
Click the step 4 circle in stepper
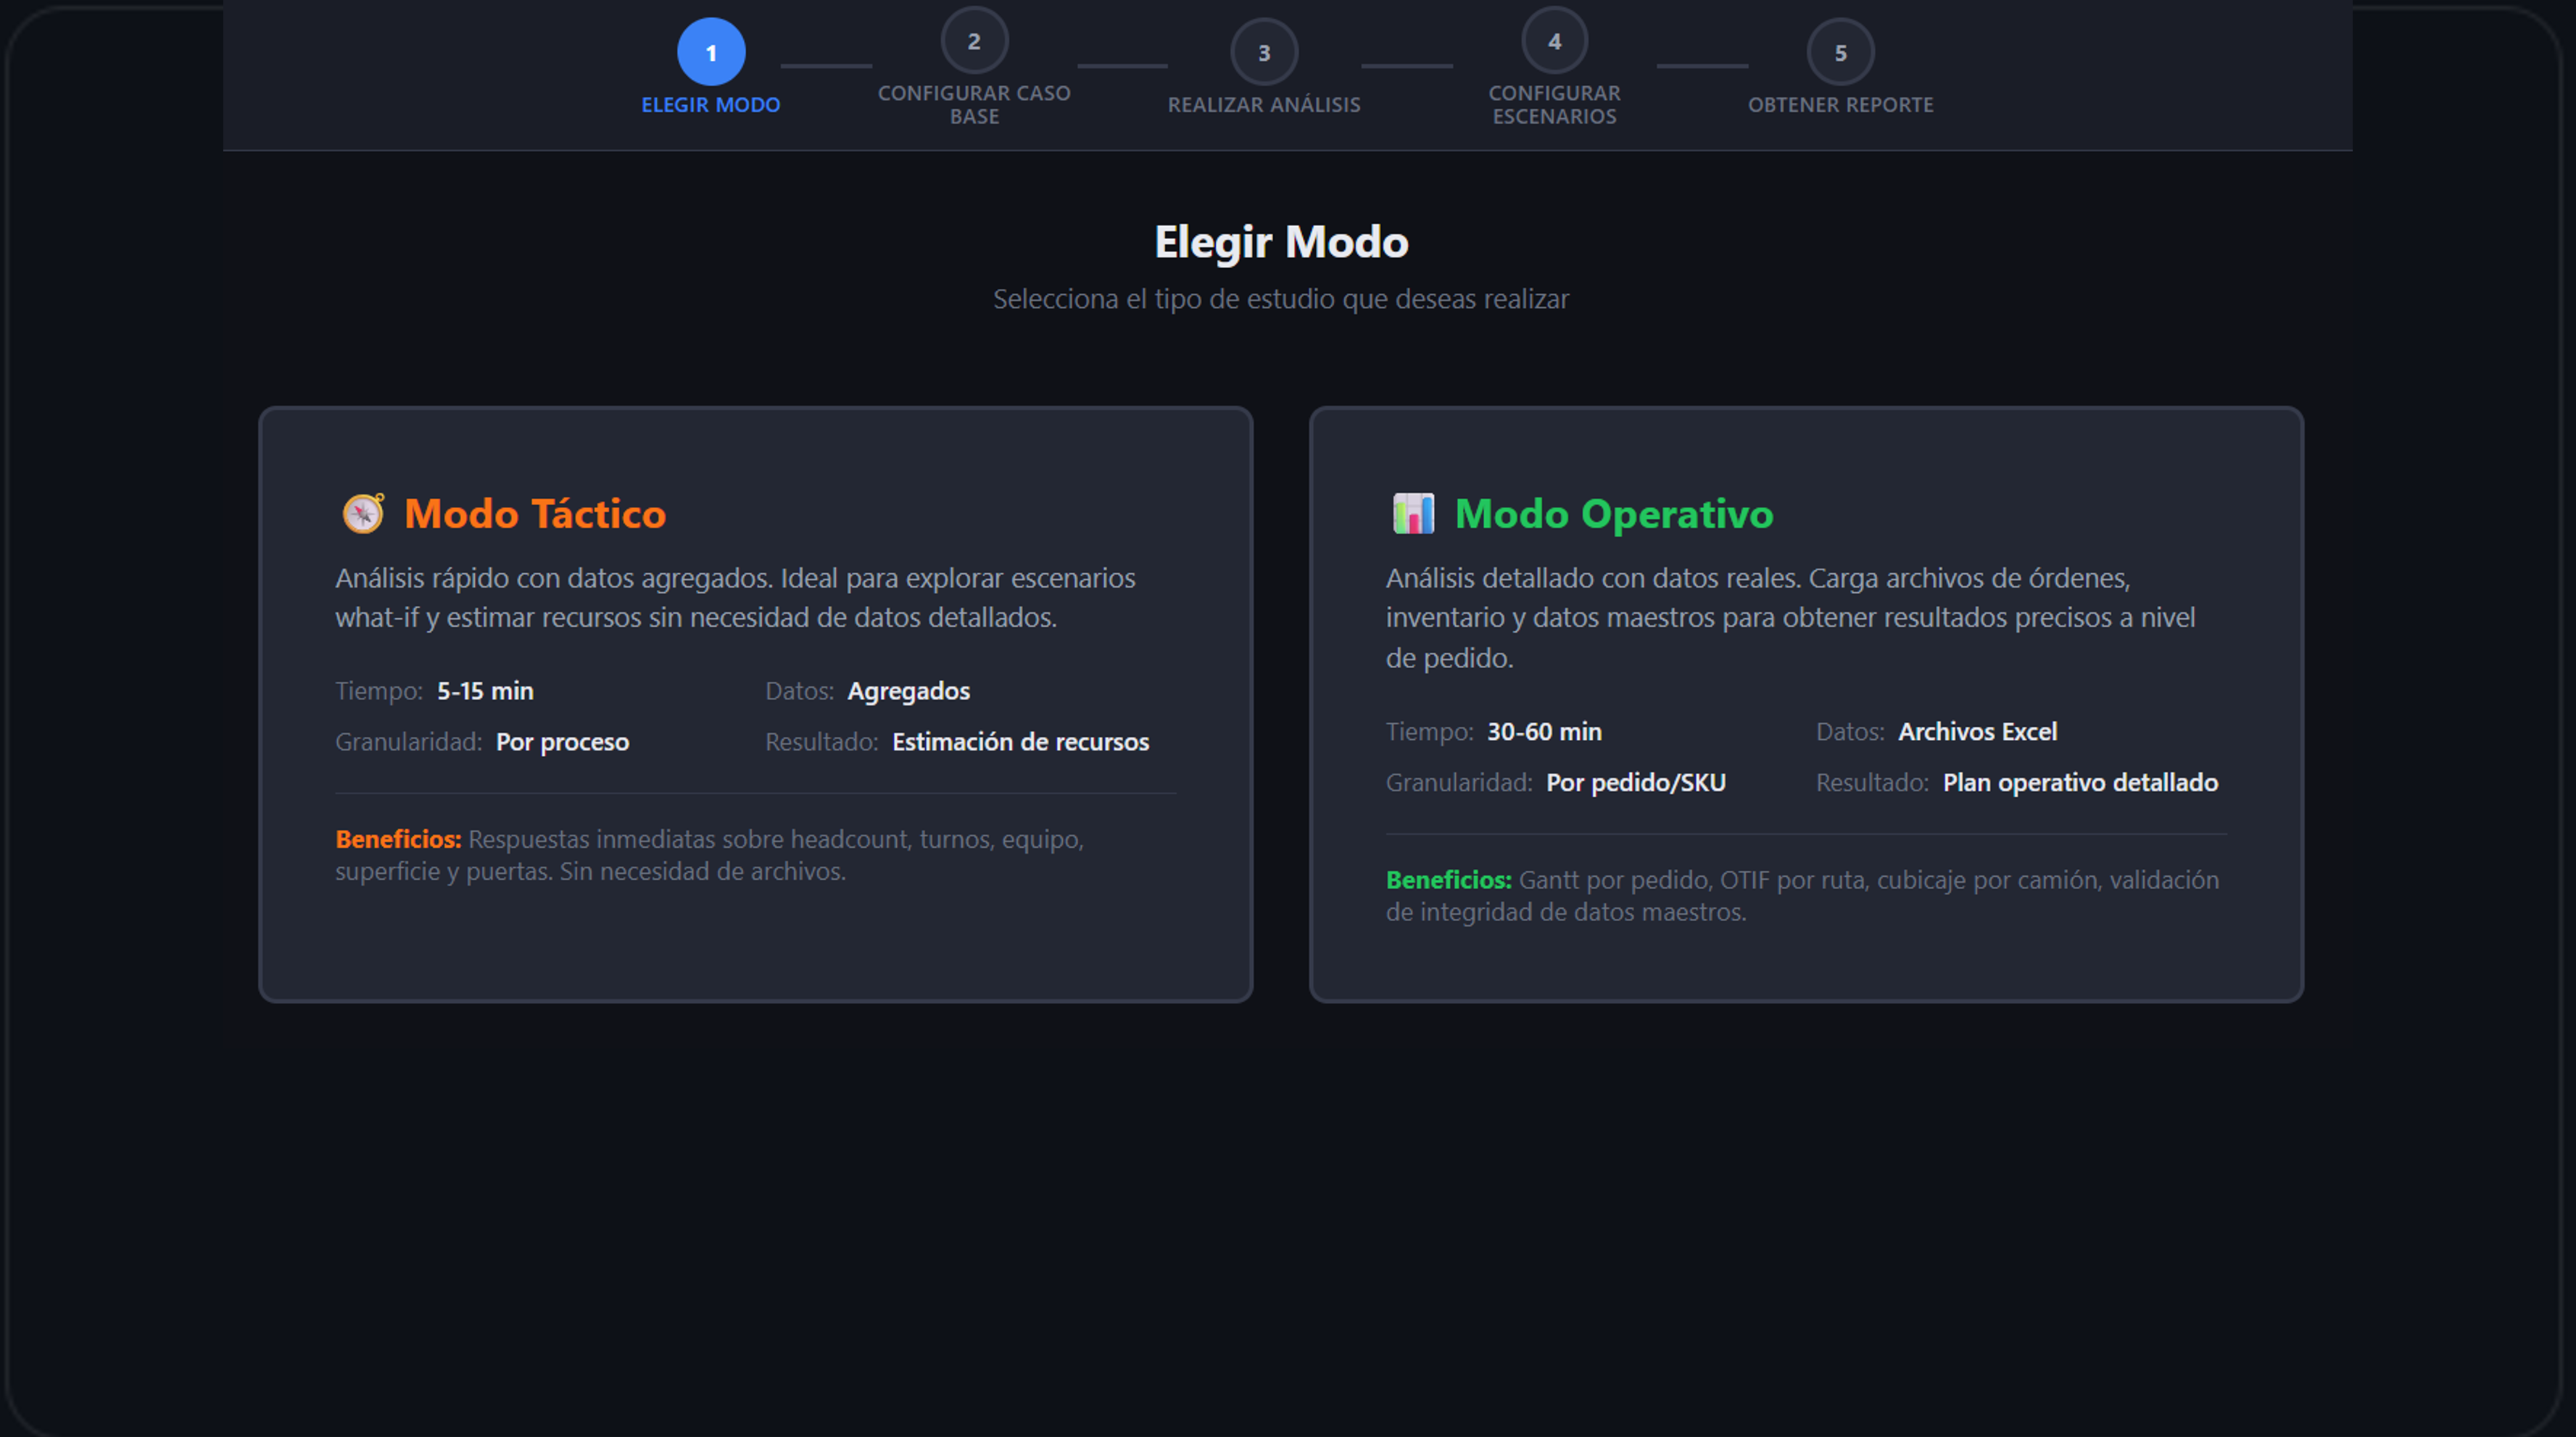(x=1554, y=41)
